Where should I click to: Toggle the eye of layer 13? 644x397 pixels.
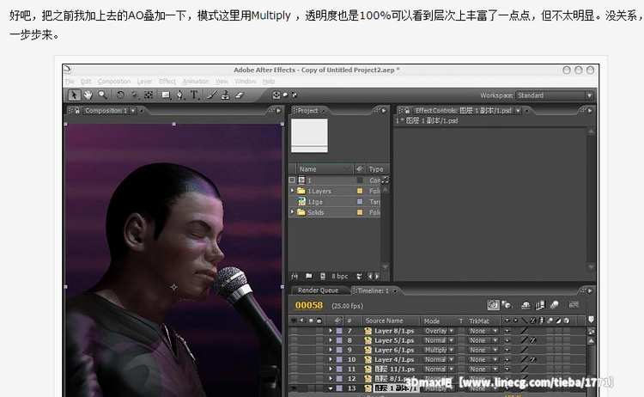294,388
